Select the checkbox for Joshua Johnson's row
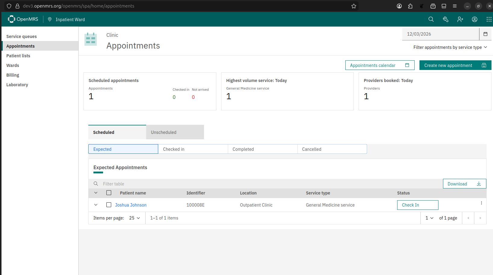This screenshot has width=493, height=275. [109, 205]
